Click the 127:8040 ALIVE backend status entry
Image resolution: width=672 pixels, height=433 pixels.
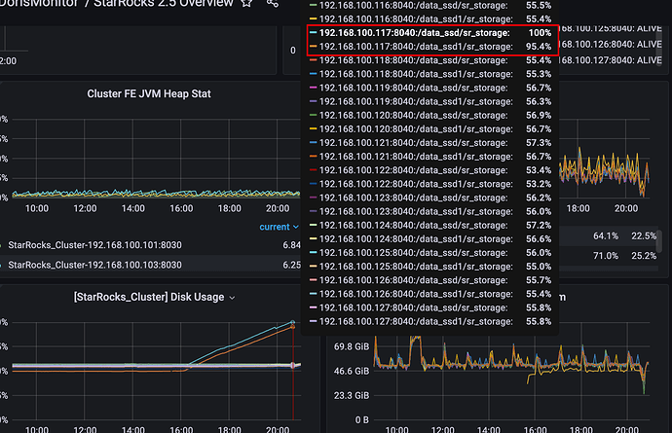611,60
